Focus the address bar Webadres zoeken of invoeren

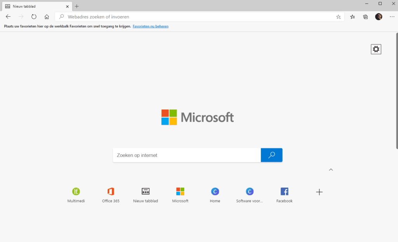coord(199,17)
